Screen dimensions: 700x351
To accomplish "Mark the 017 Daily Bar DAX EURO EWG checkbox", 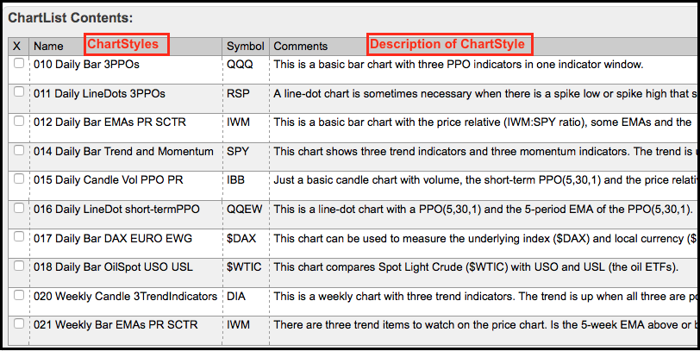I will pos(19,237).
